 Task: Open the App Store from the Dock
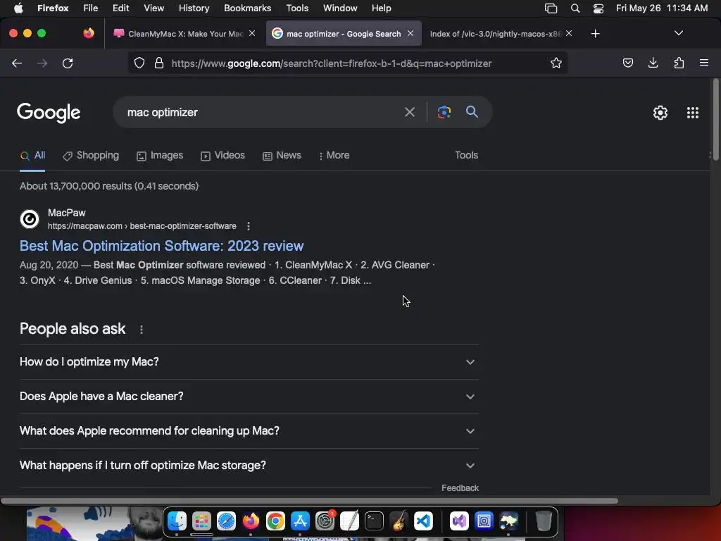tap(300, 521)
